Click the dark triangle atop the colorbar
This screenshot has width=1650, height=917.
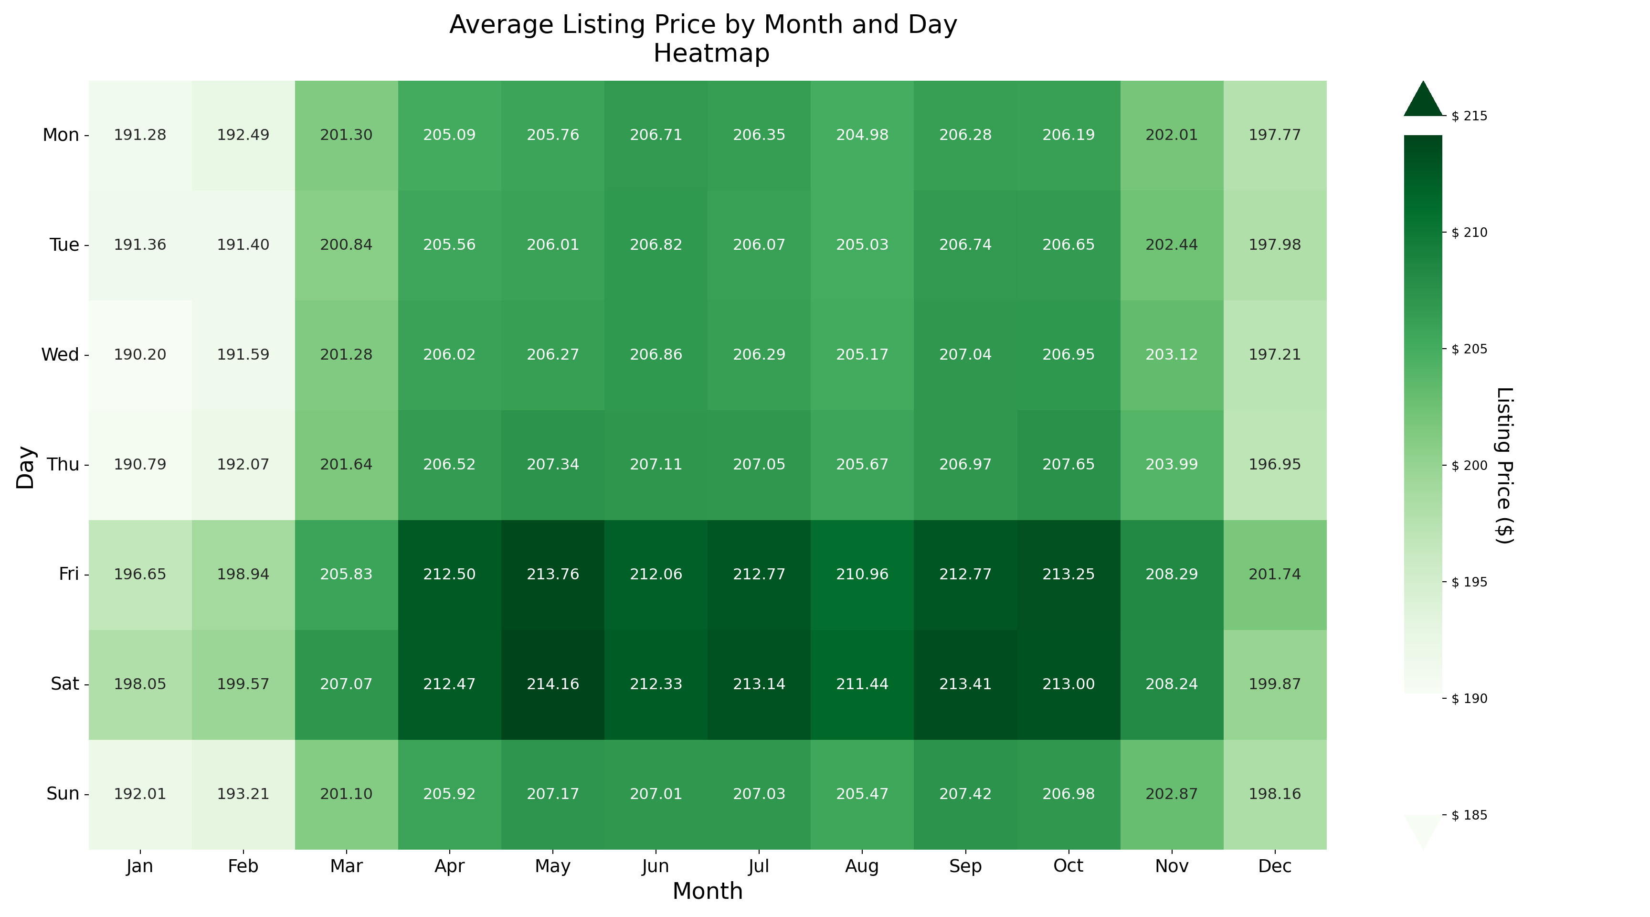(x=1423, y=101)
